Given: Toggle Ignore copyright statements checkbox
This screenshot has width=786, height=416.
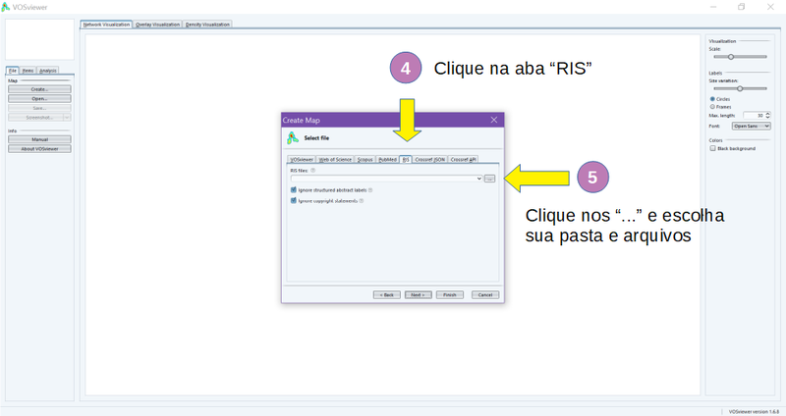Looking at the screenshot, I should [293, 200].
